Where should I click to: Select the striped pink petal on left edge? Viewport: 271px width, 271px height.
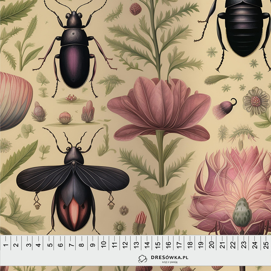pyautogui.click(x=15, y=100)
